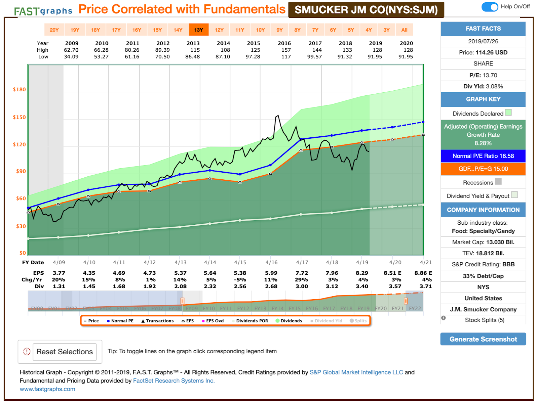Enable the Splits legend item
538x401 pixels.
click(x=358, y=321)
